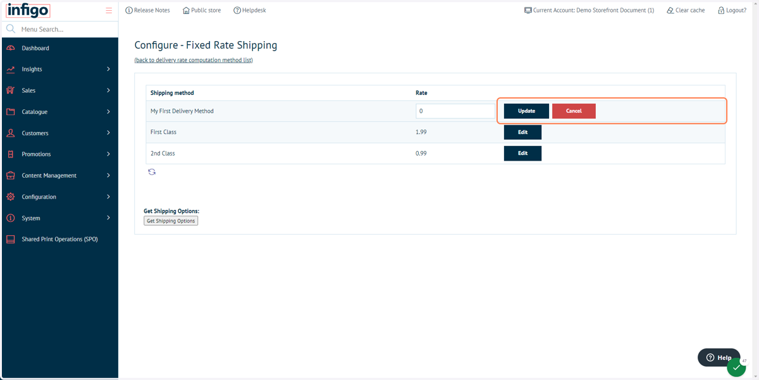
Task: Click the First Class row name
Action: 163,132
